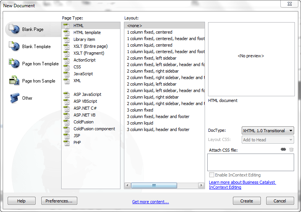Screen dimensions: 301x212
Task: Click the Library item file icon
Action: [67, 39]
